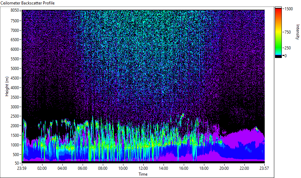The image size is (301, 178).
Task: Click the 06:00 time axis label
Action: coord(82,168)
